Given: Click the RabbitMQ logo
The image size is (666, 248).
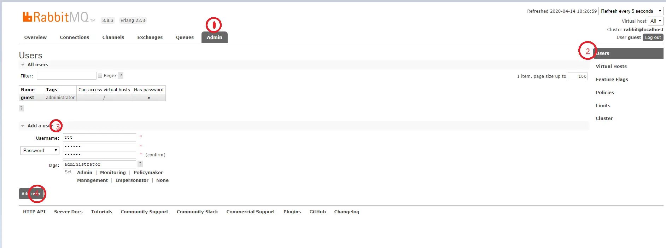Looking at the screenshot, I should (59, 17).
